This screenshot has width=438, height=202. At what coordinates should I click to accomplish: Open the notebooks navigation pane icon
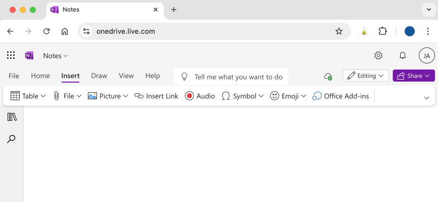12,117
